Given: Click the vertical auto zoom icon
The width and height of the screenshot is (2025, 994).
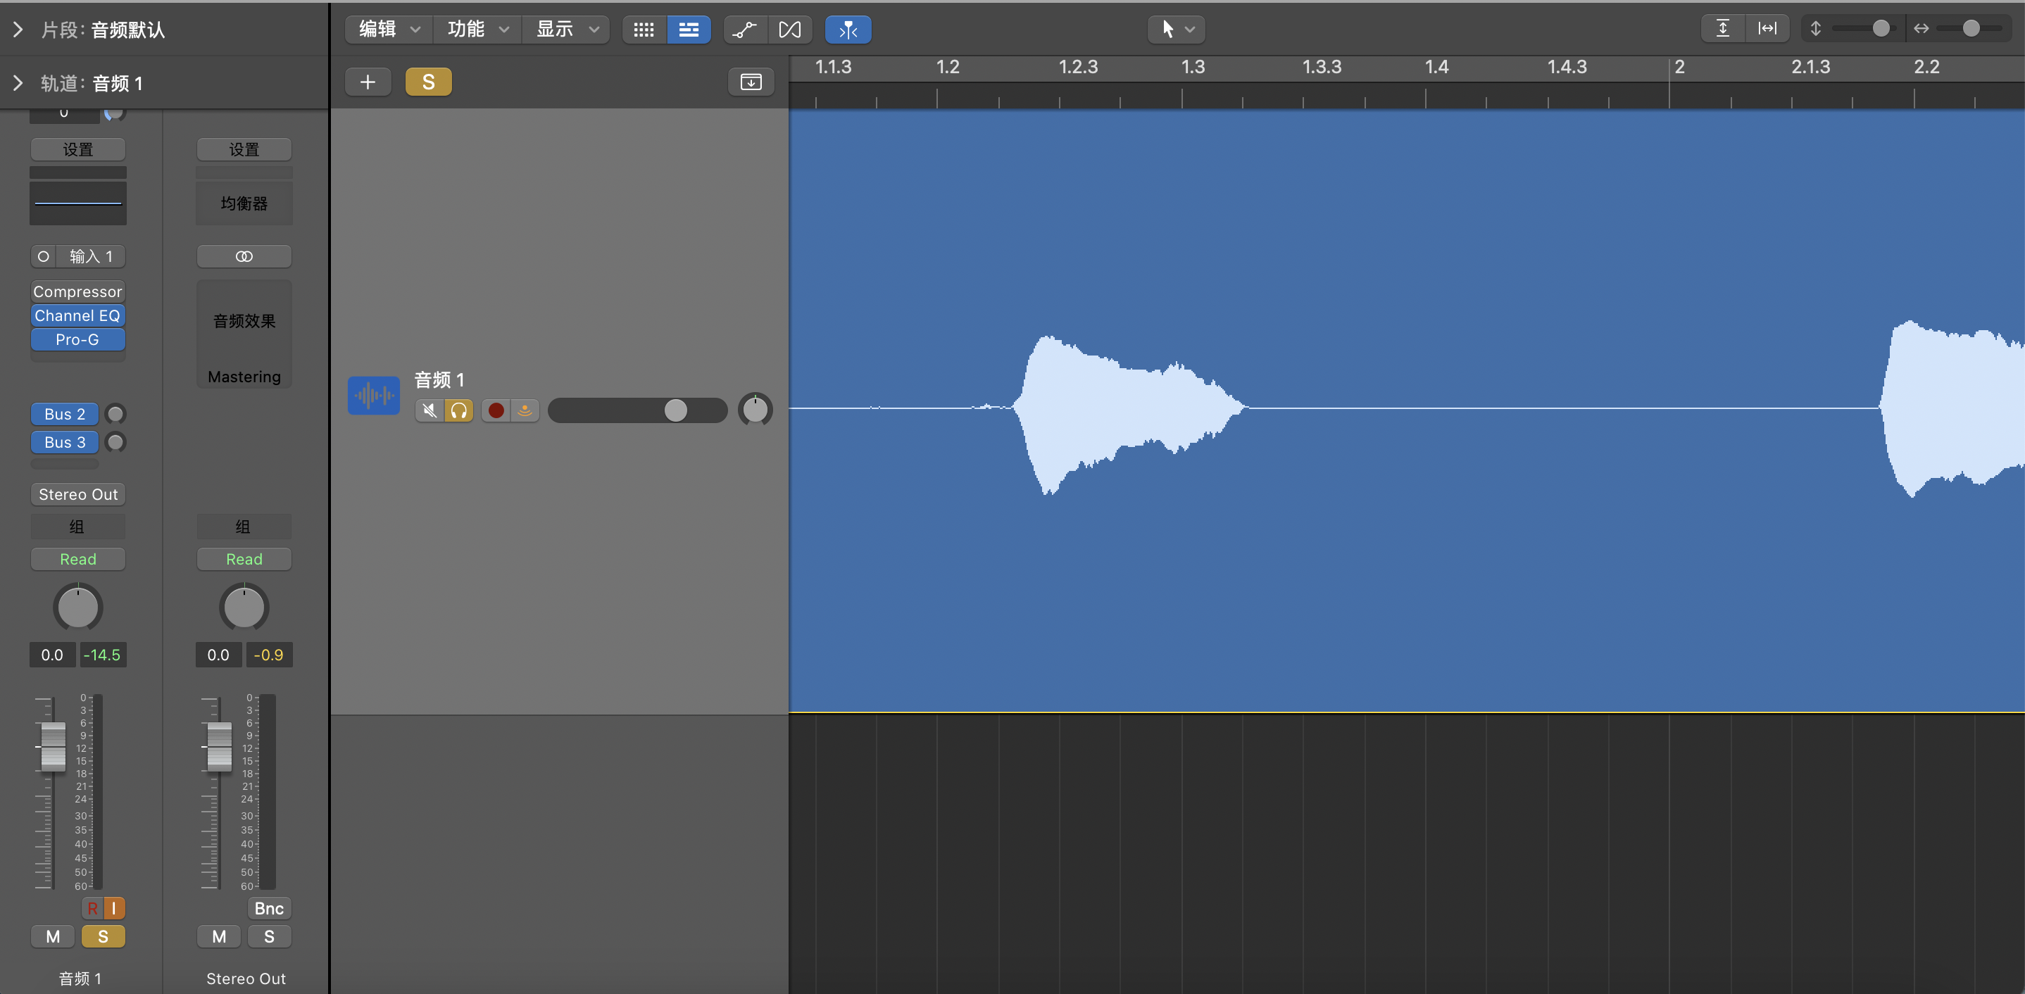Looking at the screenshot, I should (1722, 29).
